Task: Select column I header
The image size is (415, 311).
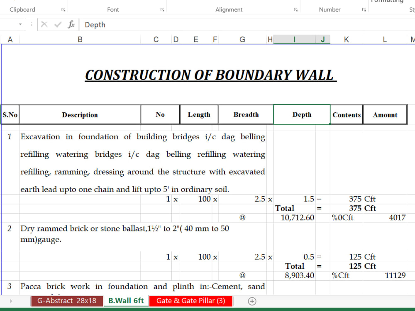Action: coord(294,40)
